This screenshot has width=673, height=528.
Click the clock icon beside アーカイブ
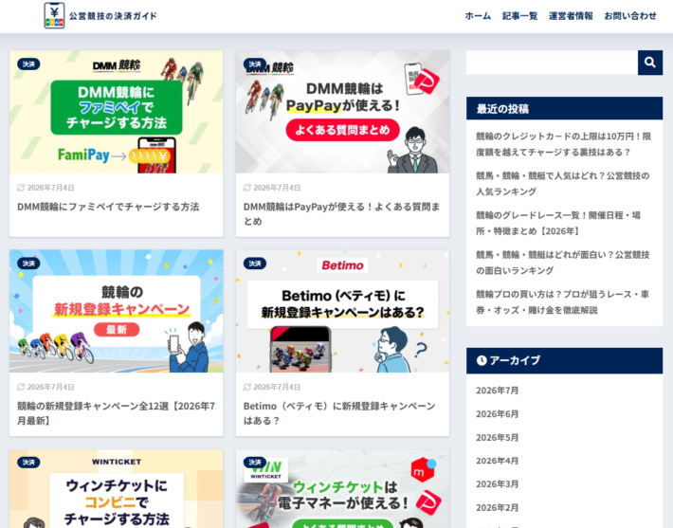(482, 360)
